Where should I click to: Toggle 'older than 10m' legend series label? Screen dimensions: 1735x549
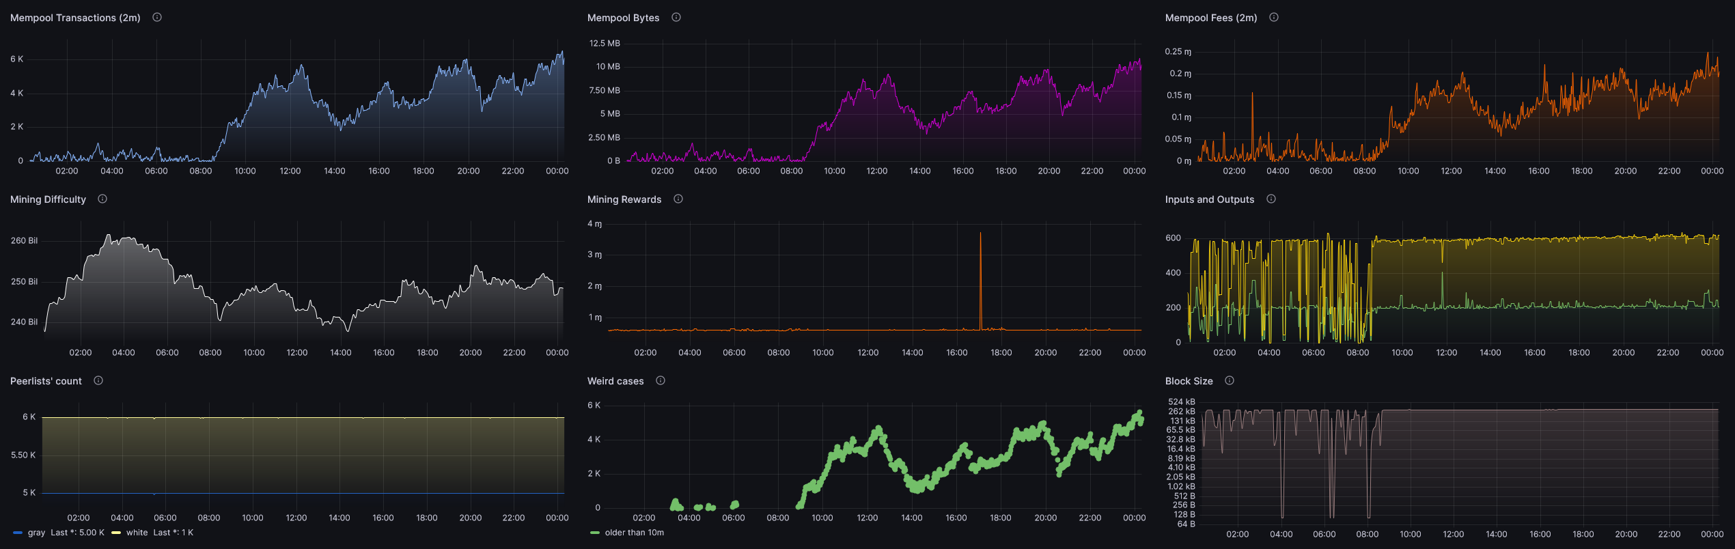pyautogui.click(x=634, y=533)
